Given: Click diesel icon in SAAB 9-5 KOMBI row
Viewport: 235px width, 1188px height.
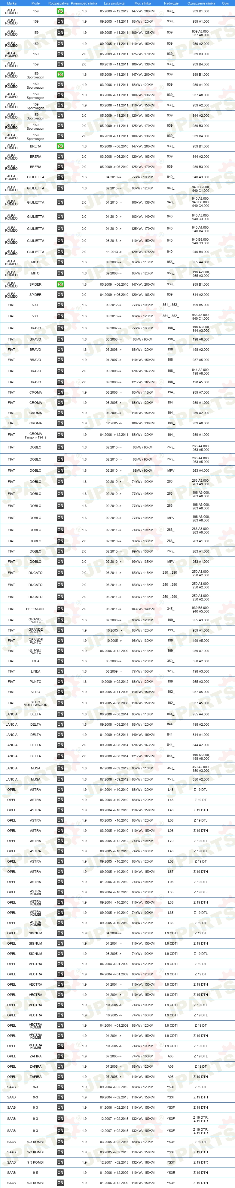Looking at the screenshot, I should pyautogui.click(x=60, y=1183).
